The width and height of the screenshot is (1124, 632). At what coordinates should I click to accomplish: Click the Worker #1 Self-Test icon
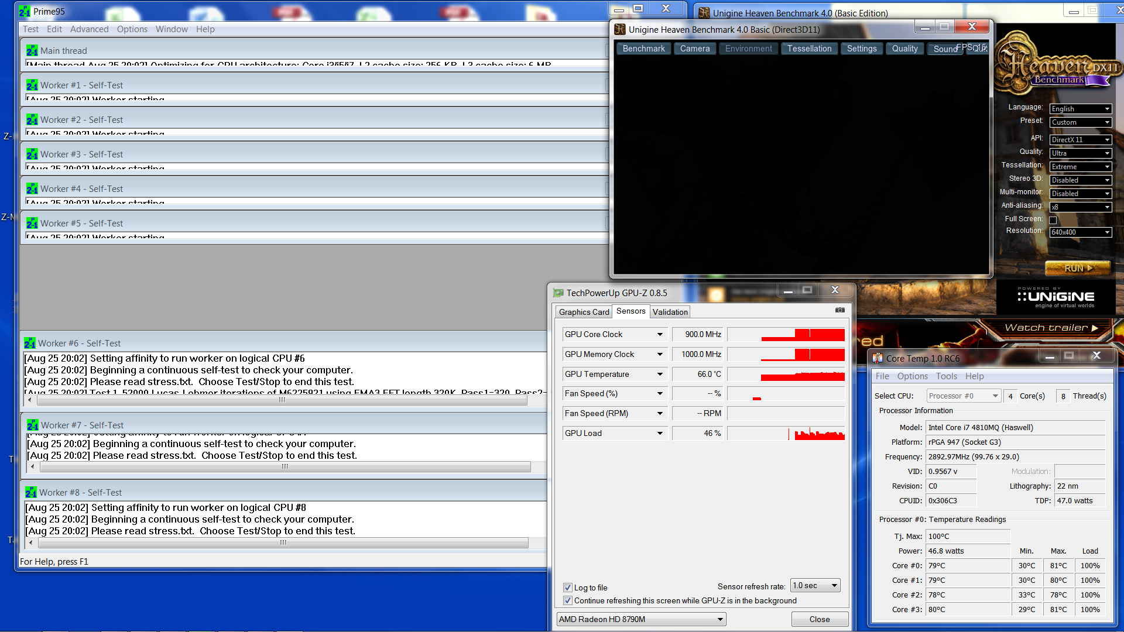(32, 85)
